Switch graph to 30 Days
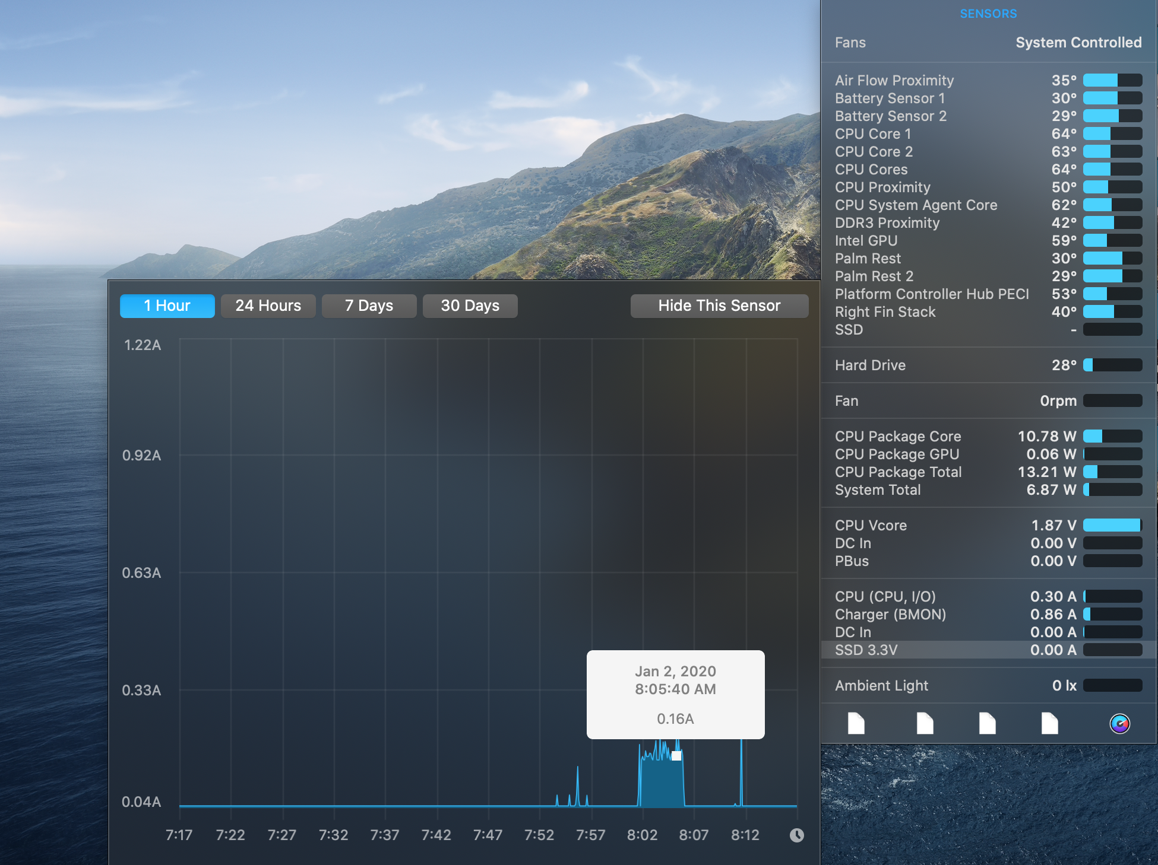1158x865 pixels. 470,306
